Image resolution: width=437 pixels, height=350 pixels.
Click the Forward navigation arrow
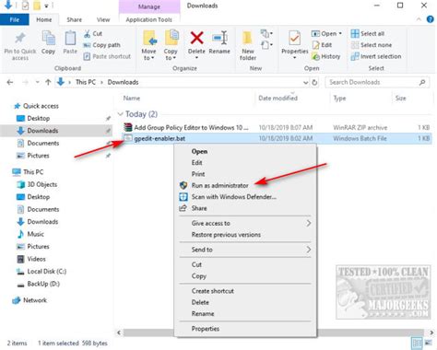point(26,82)
